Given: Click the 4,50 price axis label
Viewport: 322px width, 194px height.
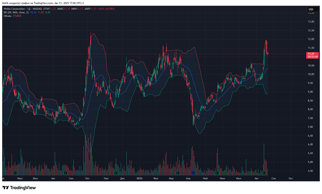Looking at the screenshot, I should 311,171.
